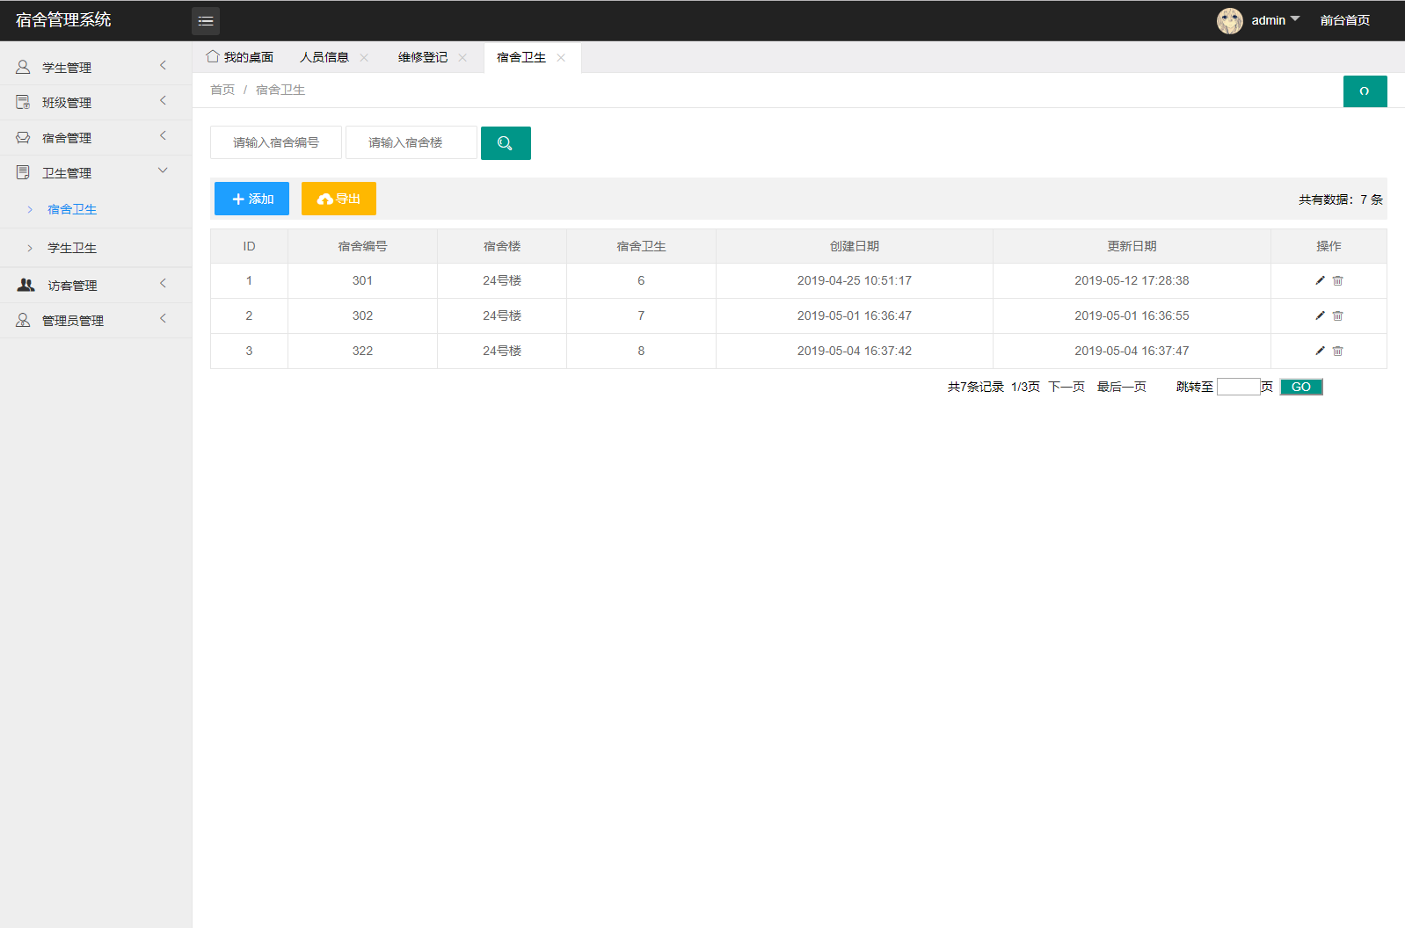Open the 学生卫生 submenu item
Image resolution: width=1405 pixels, height=928 pixels.
(x=72, y=248)
